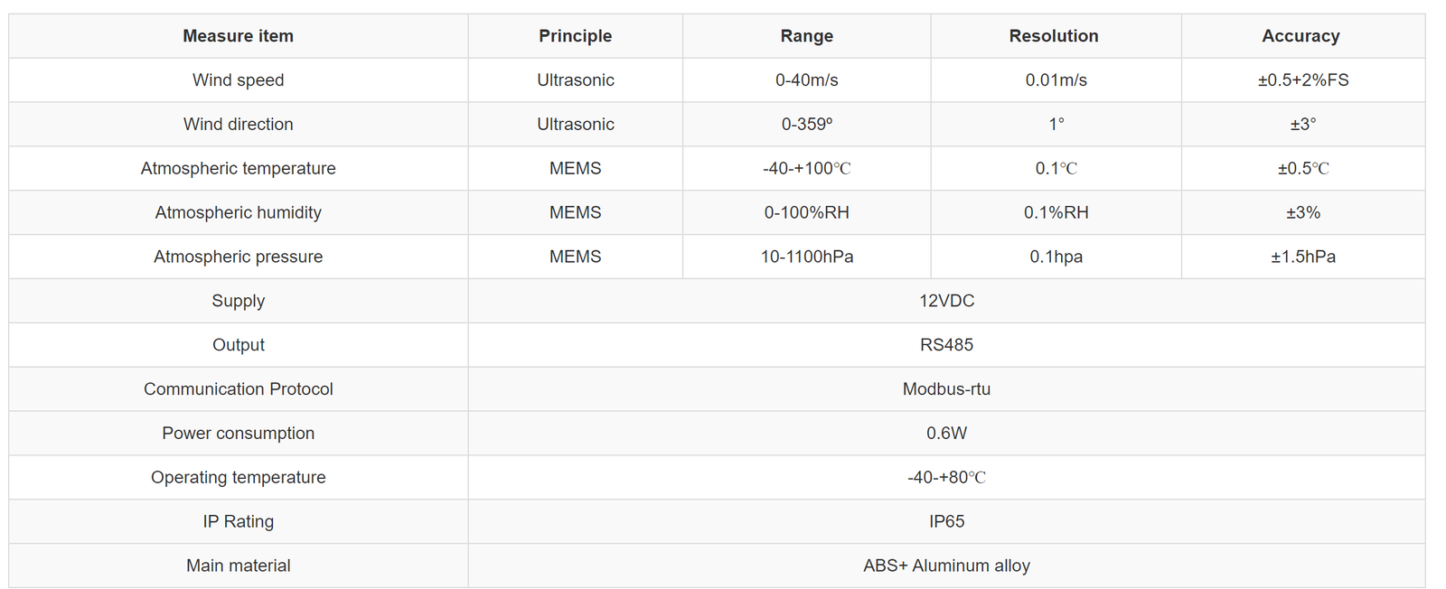Click the Modbus-rtu protocol cell
1446x589 pixels.
point(946,389)
